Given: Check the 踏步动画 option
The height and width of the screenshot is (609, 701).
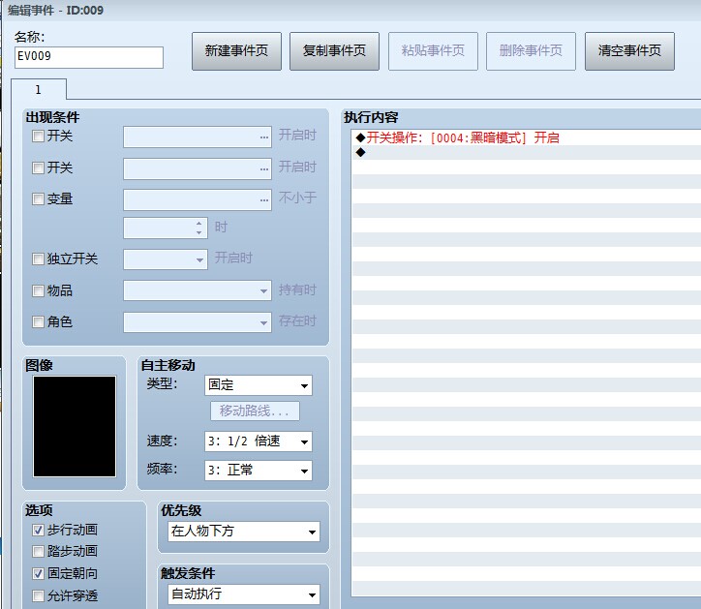Looking at the screenshot, I should tap(38, 551).
